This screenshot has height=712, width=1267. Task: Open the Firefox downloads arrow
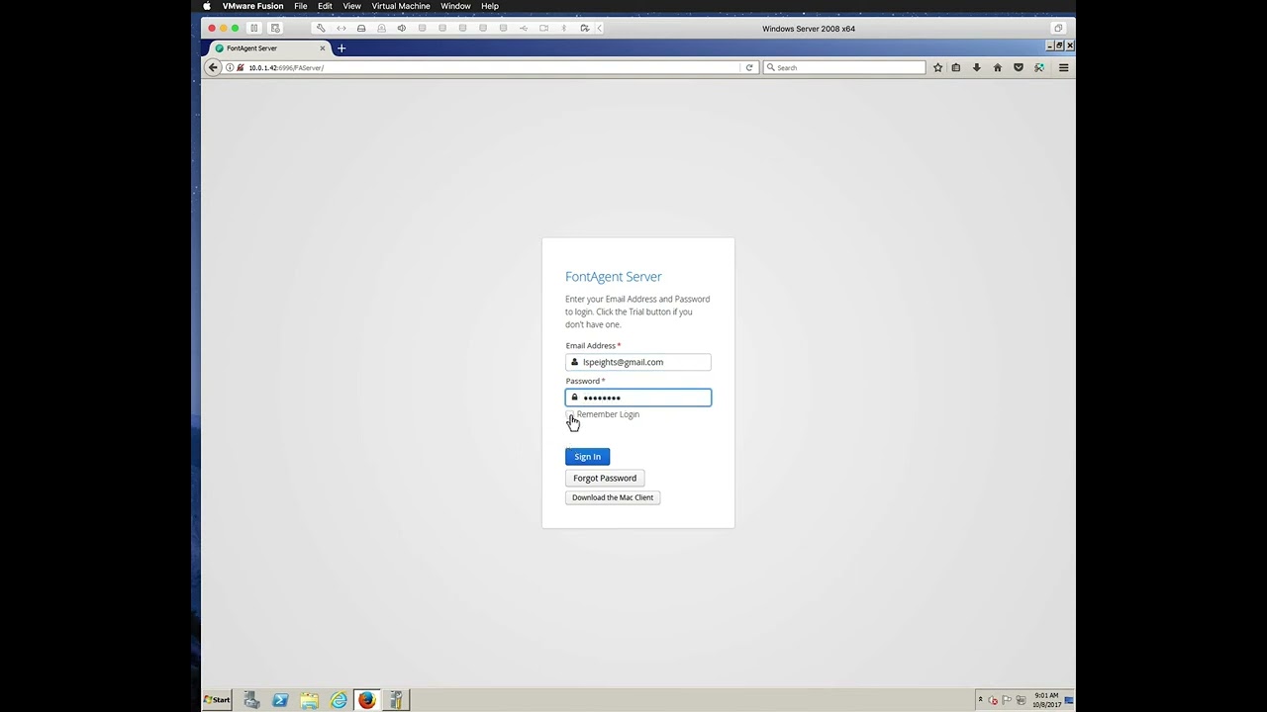pyautogui.click(x=976, y=68)
